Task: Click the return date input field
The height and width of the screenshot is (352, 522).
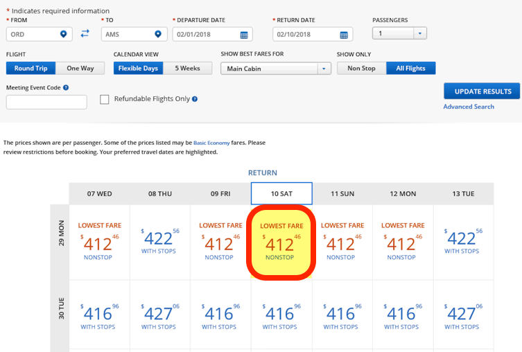Action: point(313,34)
